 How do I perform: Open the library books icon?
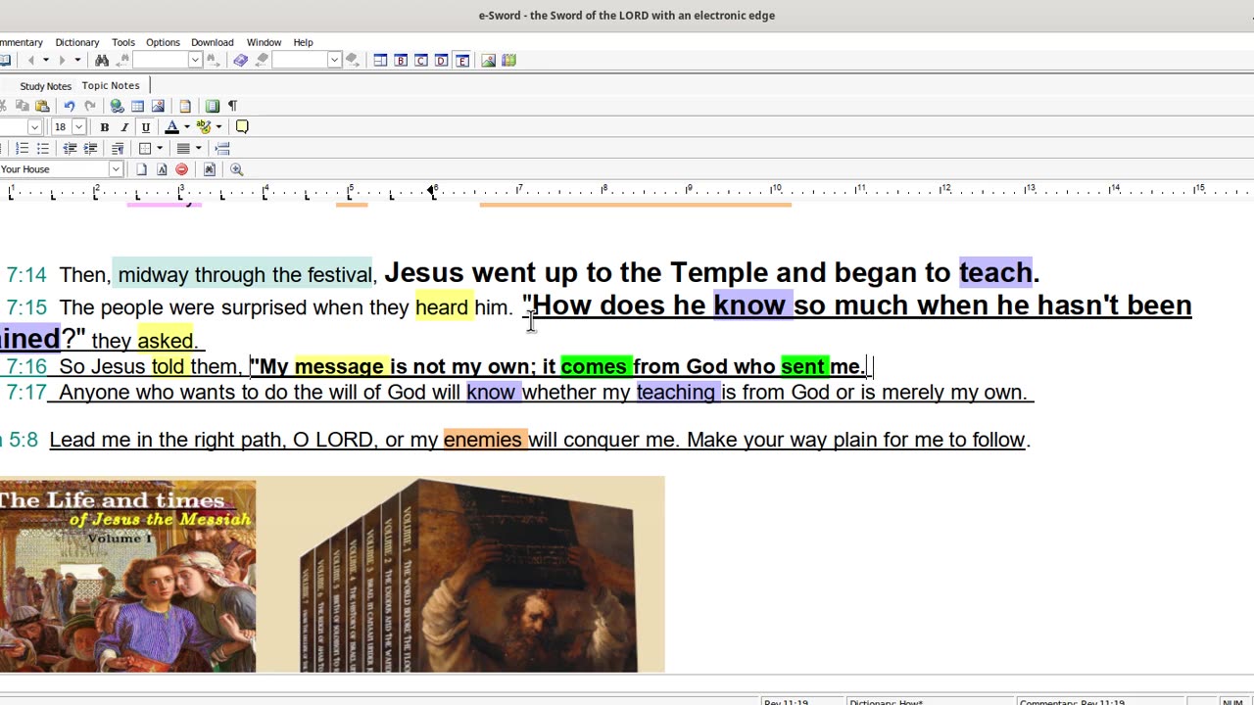[x=509, y=61]
